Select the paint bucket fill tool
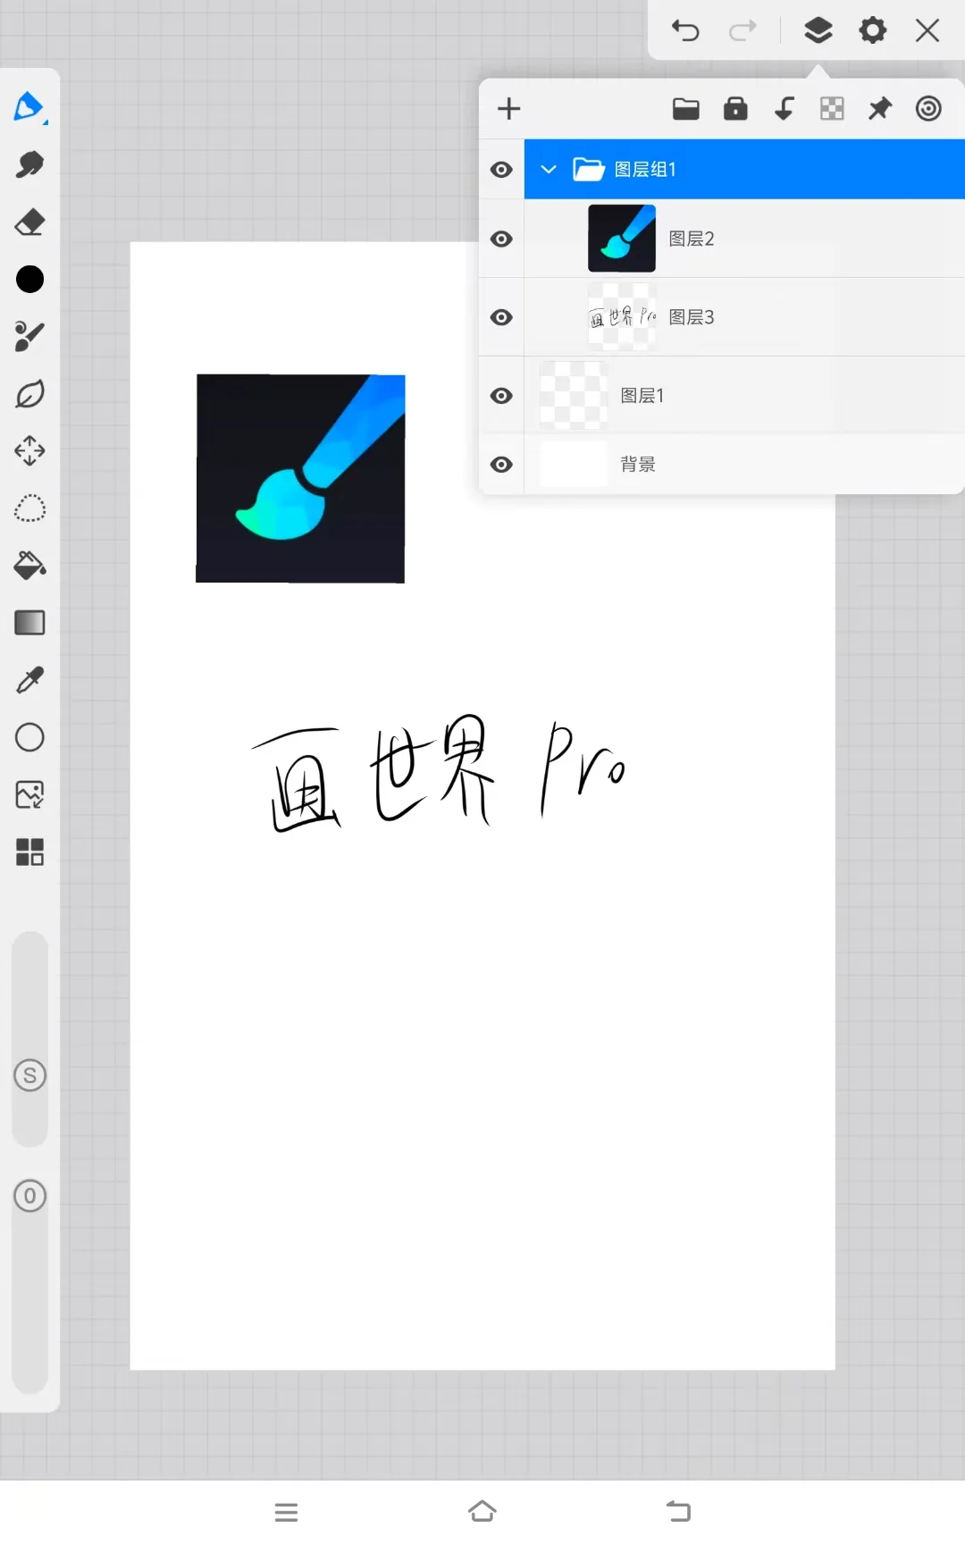Viewport: 965px width, 1544px height. tap(29, 565)
